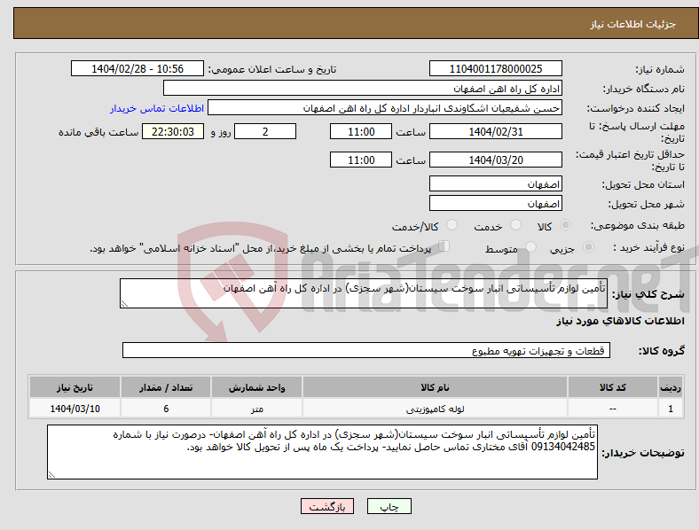Click the quantity cell showing 6
The height and width of the screenshot is (530, 699).
pyautogui.click(x=166, y=409)
